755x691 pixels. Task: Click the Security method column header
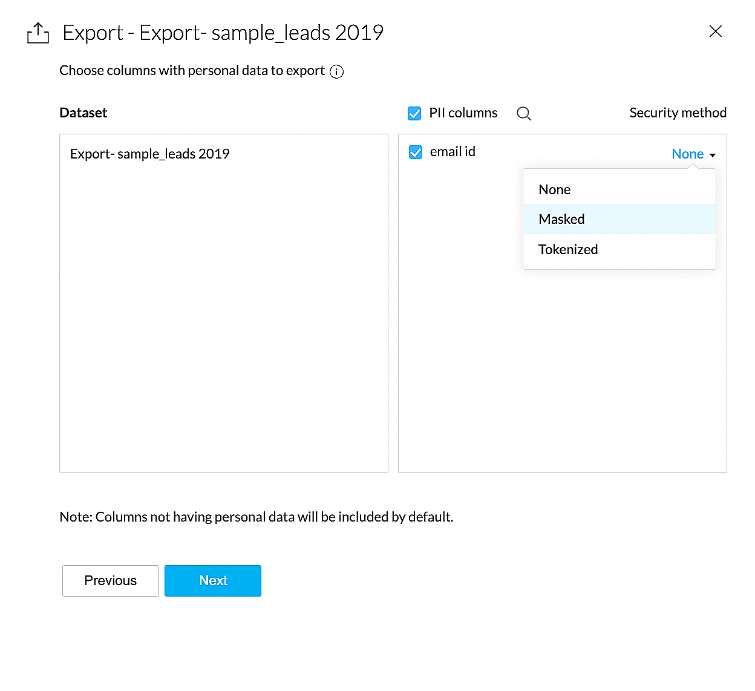coord(678,113)
